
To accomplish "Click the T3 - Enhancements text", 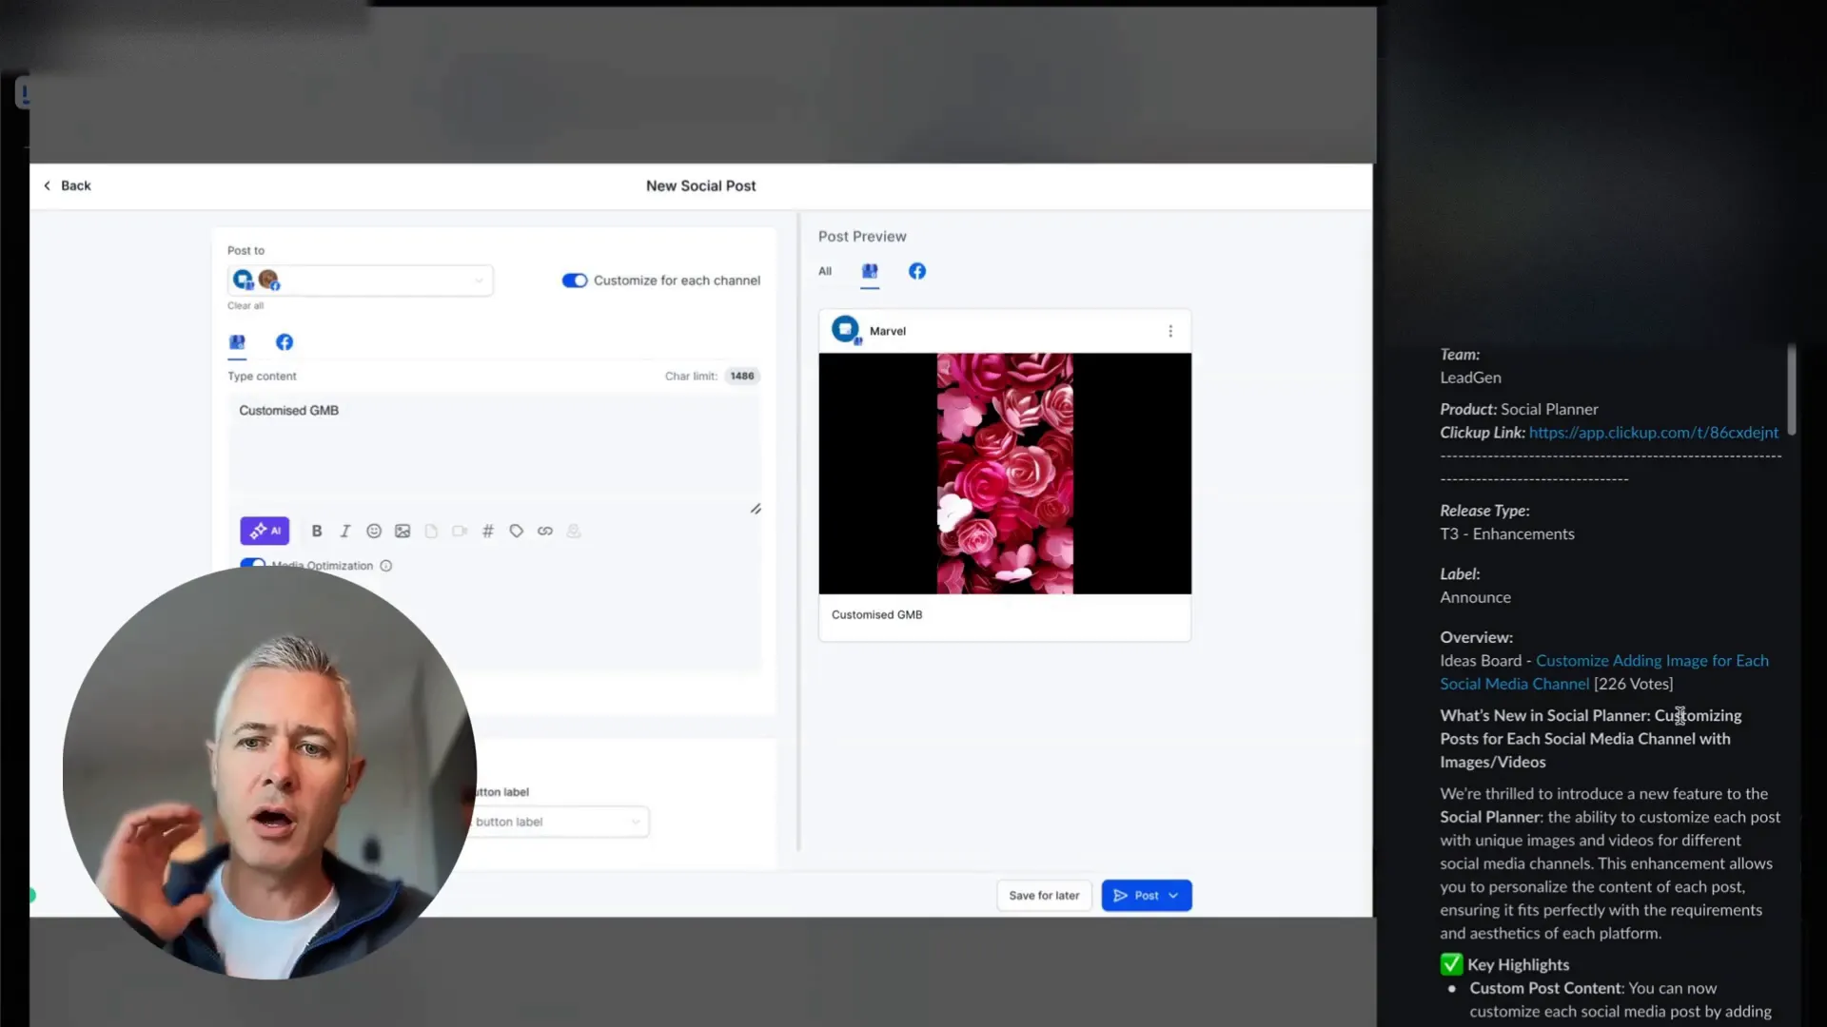I will (1507, 534).
